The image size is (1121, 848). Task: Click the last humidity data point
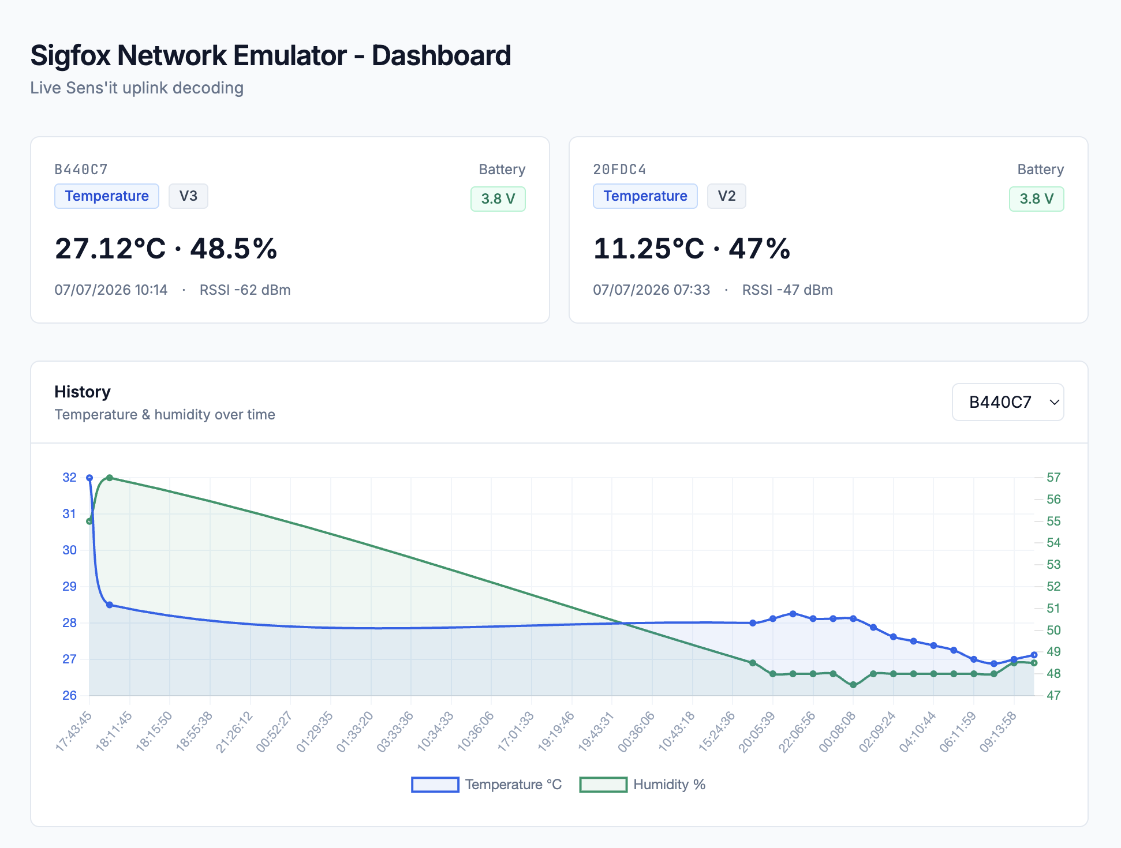pyautogui.click(x=1034, y=663)
